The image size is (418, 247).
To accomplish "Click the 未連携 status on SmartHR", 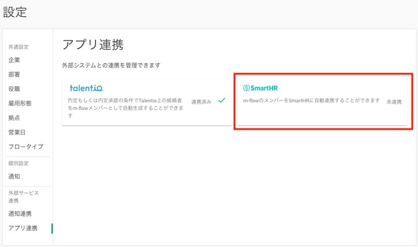I will click(394, 102).
